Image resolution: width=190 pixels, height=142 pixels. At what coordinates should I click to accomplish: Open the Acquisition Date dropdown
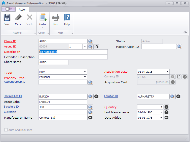(x=167, y=72)
